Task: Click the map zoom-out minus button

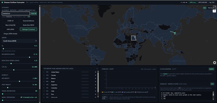Action: 214,11
